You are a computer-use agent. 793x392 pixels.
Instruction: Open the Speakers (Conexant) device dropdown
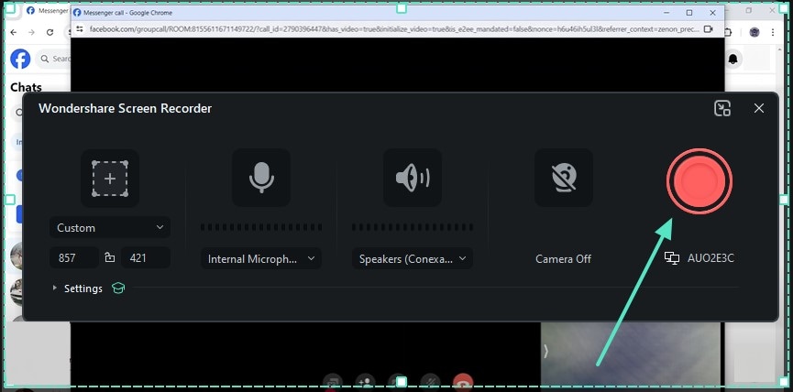413,258
